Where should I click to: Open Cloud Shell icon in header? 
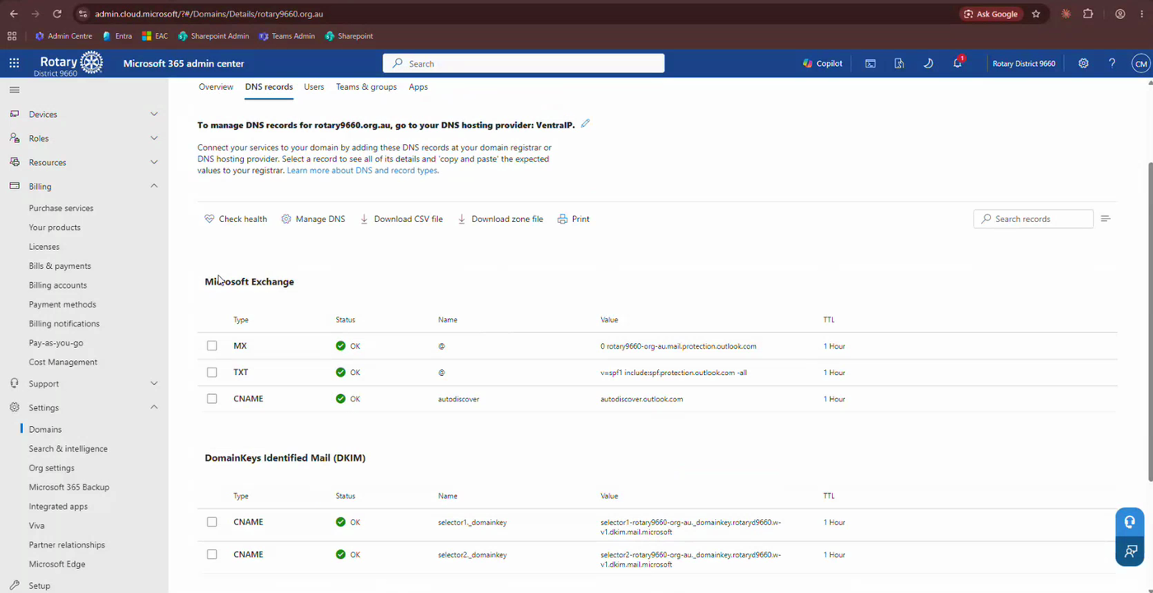pyautogui.click(x=870, y=63)
